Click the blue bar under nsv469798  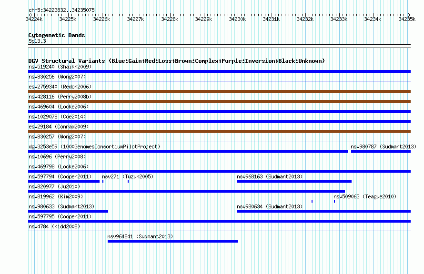click(219, 171)
